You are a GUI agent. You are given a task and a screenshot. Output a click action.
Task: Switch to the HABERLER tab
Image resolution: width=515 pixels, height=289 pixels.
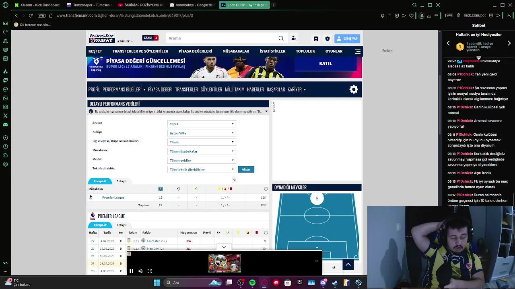click(x=255, y=90)
